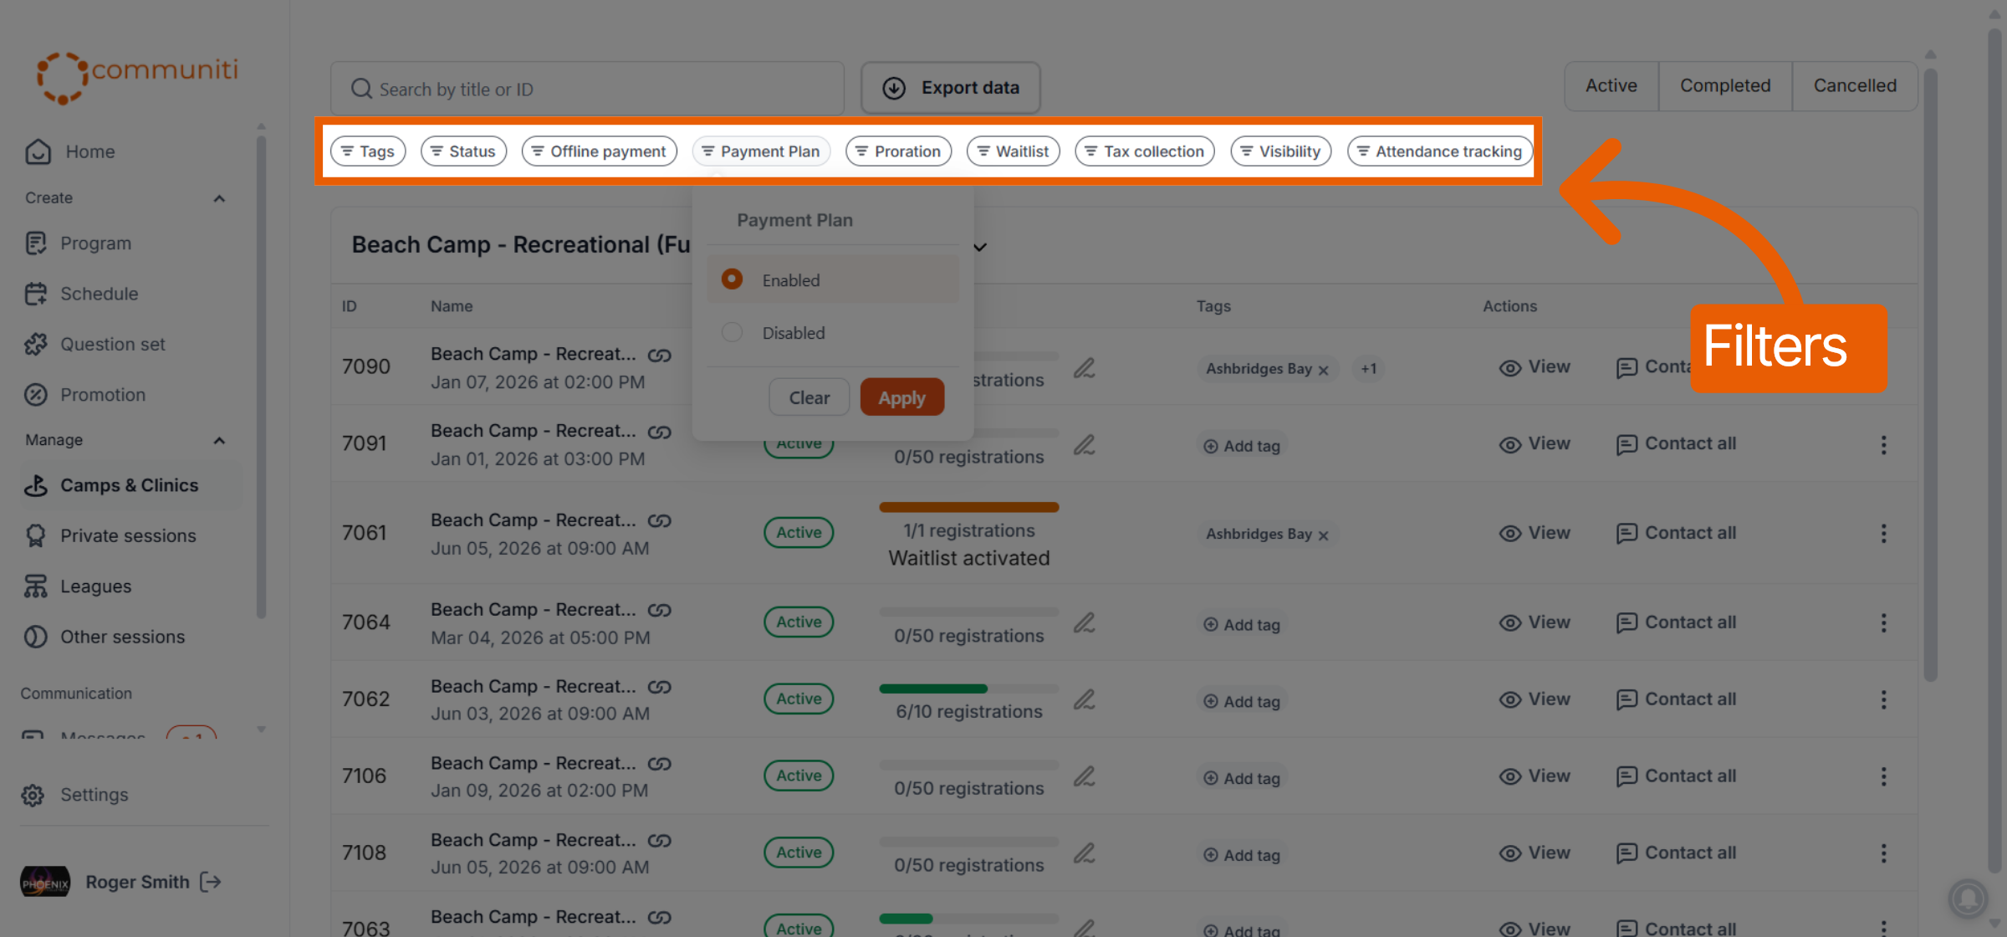Open Leagues in Manage section
This screenshot has width=2007, height=937.
(78, 586)
